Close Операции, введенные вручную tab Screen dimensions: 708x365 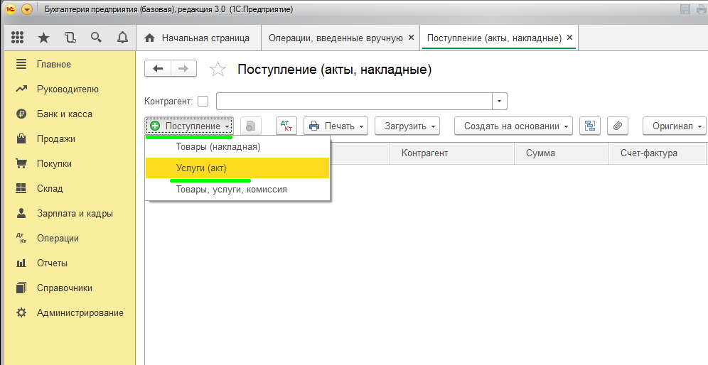point(411,38)
